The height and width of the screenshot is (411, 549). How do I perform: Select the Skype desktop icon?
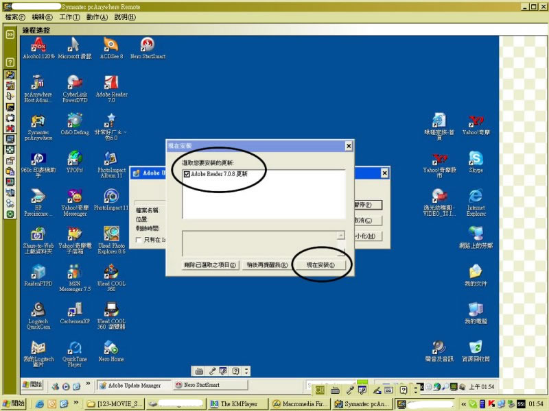(x=476, y=162)
